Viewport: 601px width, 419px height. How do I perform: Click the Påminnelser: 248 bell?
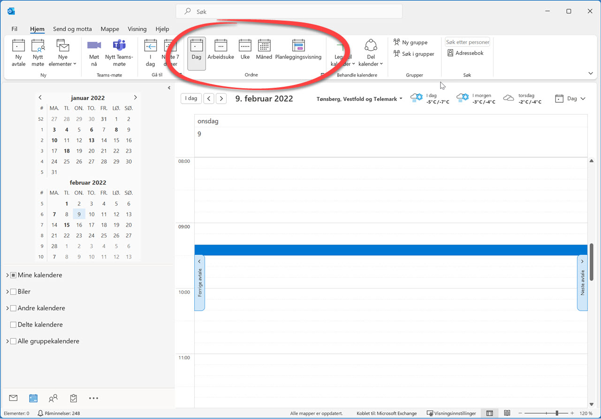click(58, 413)
